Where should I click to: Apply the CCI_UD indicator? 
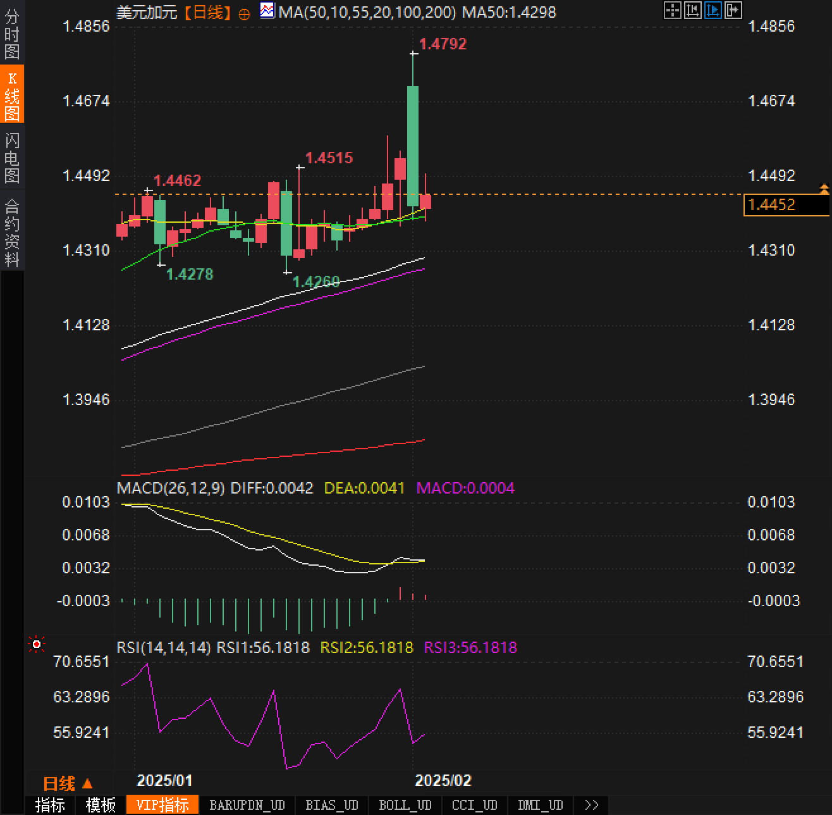(475, 805)
